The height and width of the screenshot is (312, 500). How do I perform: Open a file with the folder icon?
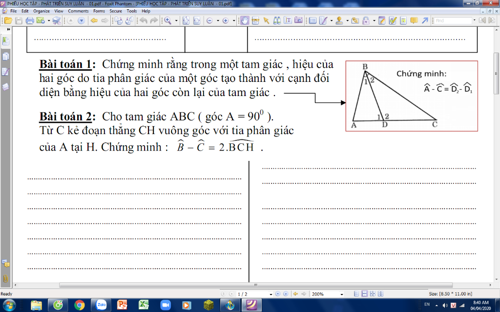pos(8,20)
